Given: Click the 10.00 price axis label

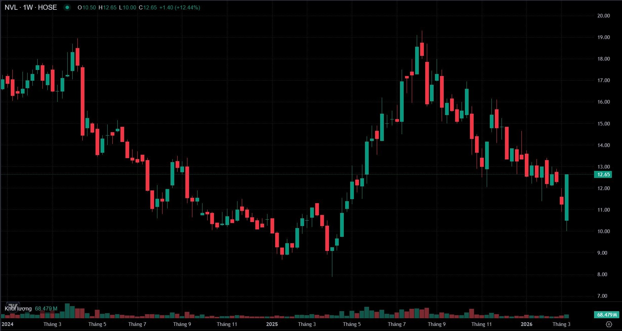Looking at the screenshot, I should pyautogui.click(x=603, y=231).
